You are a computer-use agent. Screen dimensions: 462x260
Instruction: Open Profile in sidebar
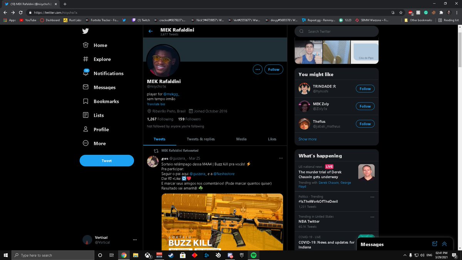click(x=95, y=129)
